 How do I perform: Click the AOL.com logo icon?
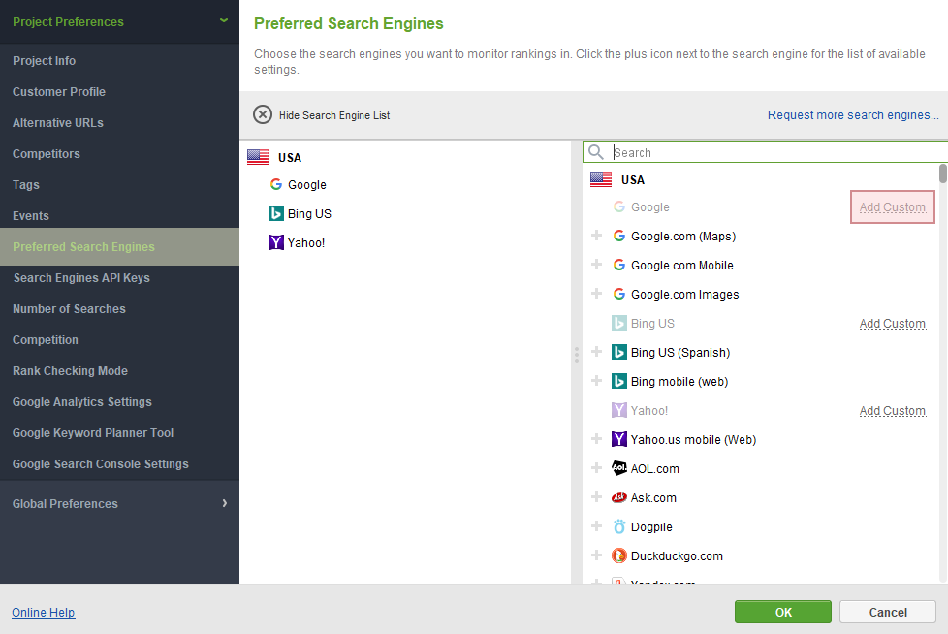tap(619, 468)
